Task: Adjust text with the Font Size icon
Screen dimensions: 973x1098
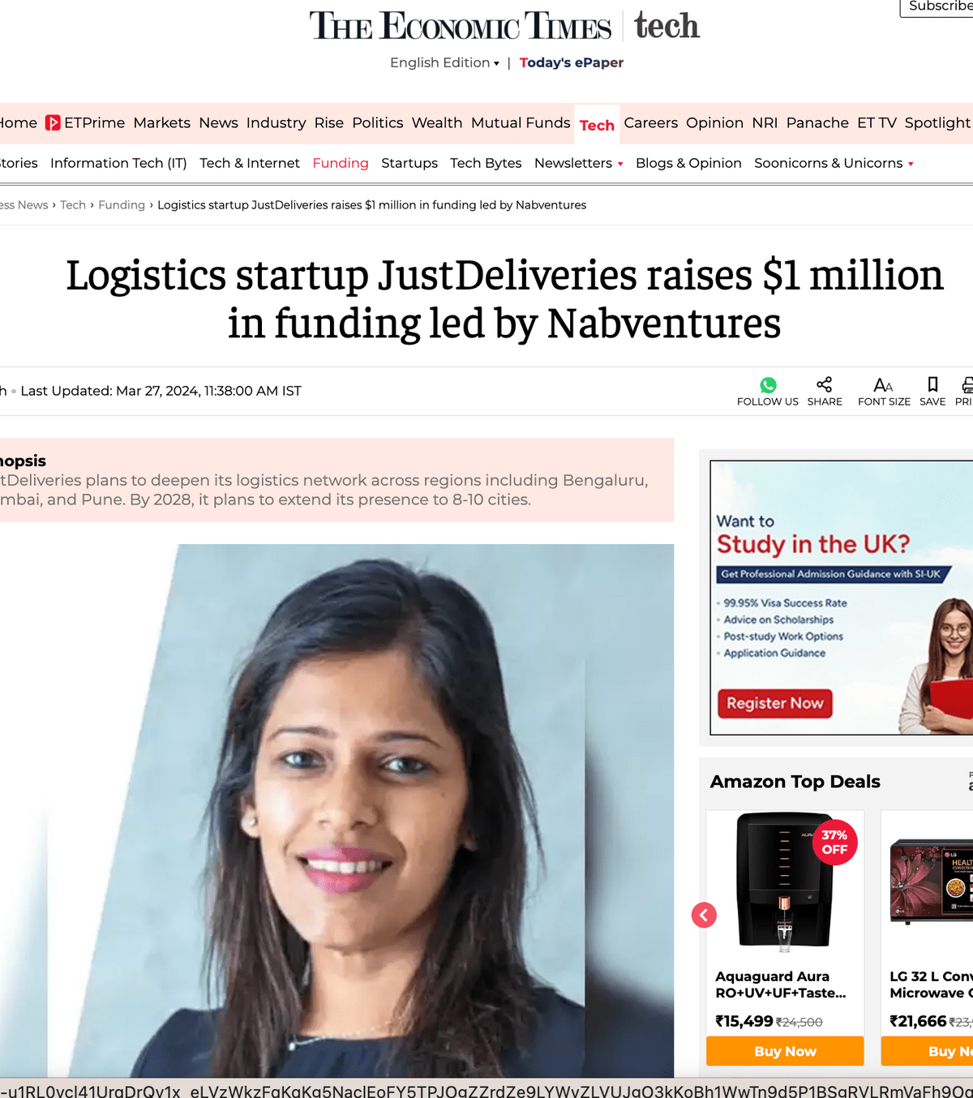Action: point(884,385)
